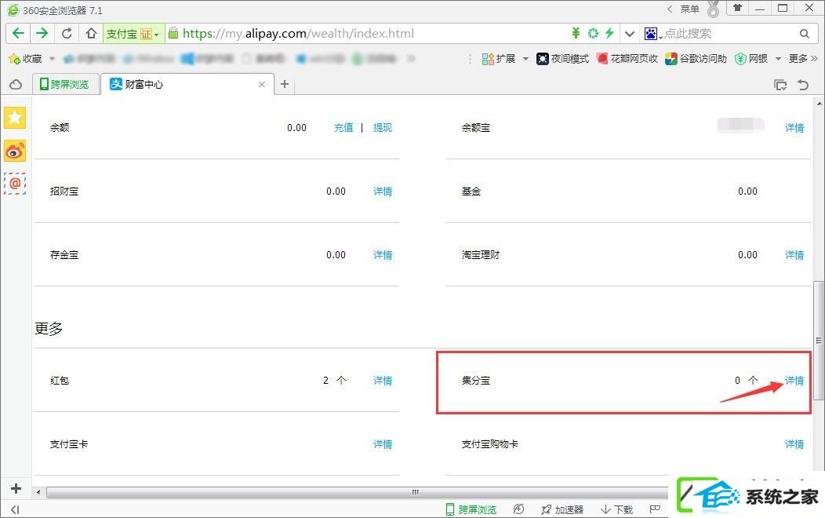Expand the address bar history dropdown arrow
This screenshot has width=825, height=518.
click(x=629, y=34)
